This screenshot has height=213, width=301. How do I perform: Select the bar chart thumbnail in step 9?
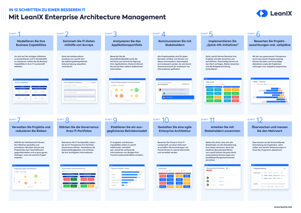click(127, 177)
